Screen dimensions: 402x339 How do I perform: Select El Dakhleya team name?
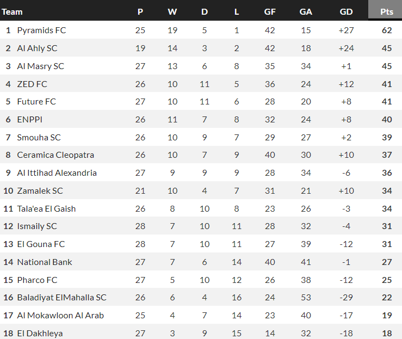40,333
